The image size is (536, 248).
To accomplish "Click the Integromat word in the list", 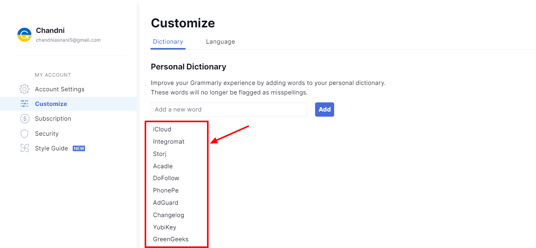I will tap(168, 142).
